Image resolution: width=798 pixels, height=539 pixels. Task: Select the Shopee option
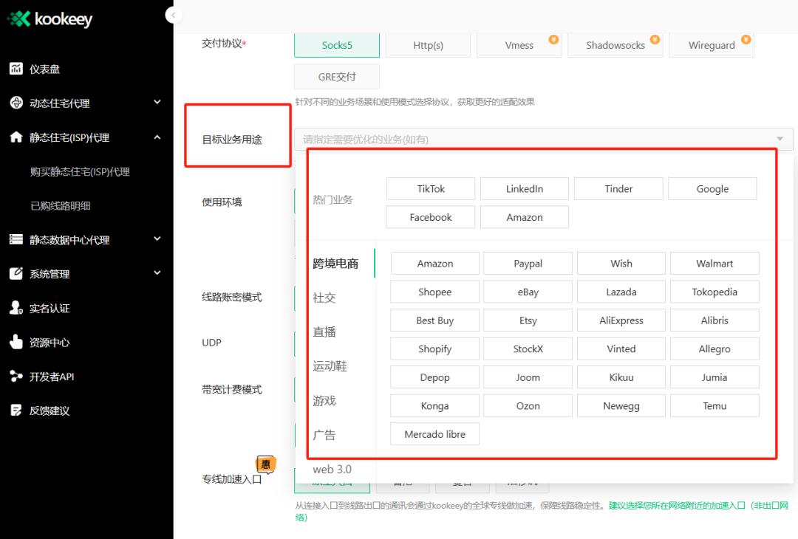click(x=435, y=292)
